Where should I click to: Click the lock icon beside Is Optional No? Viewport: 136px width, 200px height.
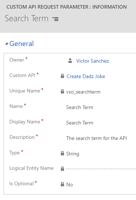(x=62, y=184)
